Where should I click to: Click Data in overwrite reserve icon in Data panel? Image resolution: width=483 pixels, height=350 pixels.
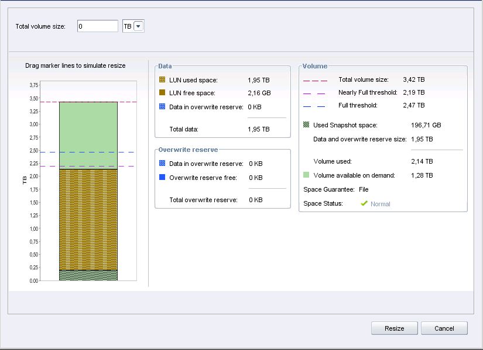pos(162,107)
